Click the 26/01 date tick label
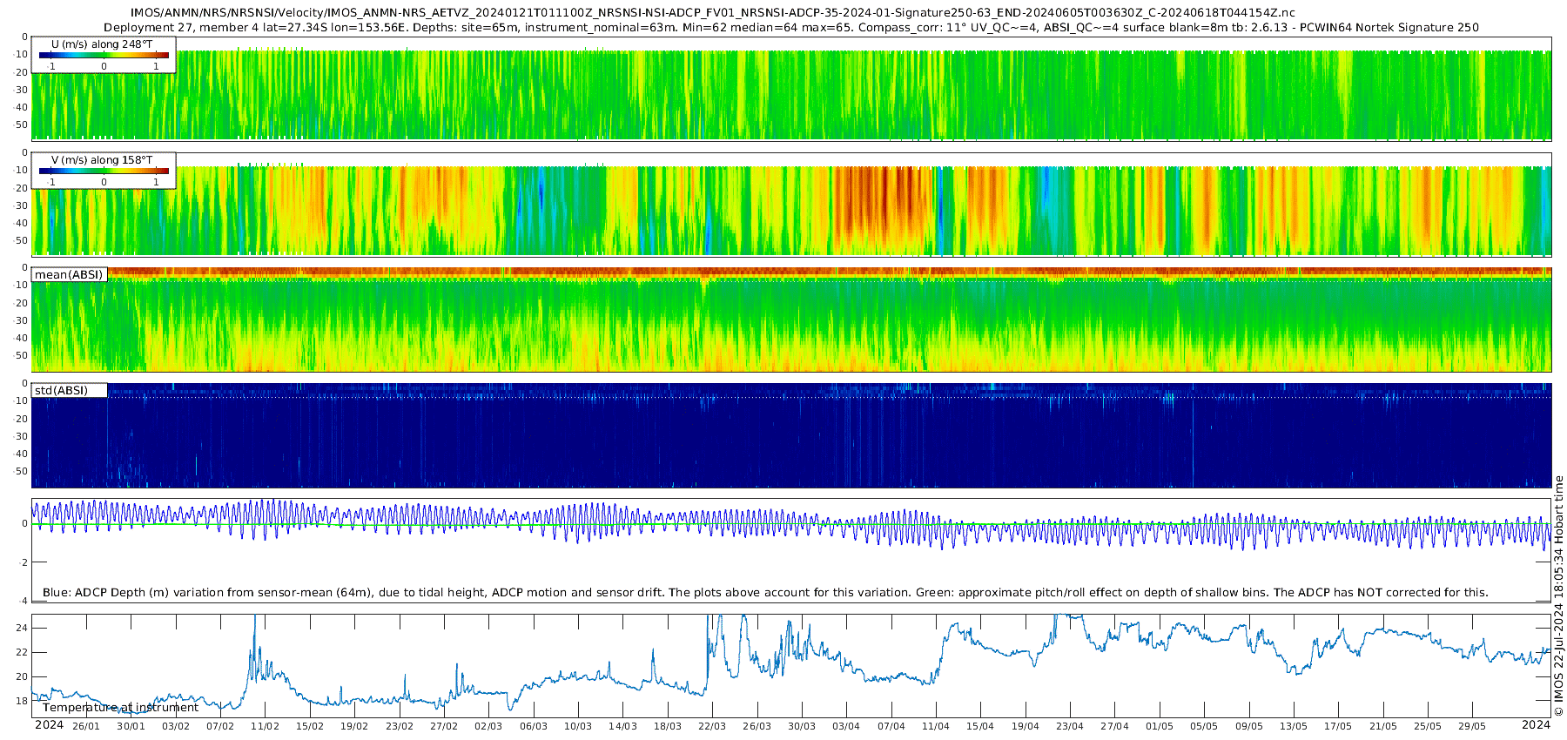 tap(86, 726)
